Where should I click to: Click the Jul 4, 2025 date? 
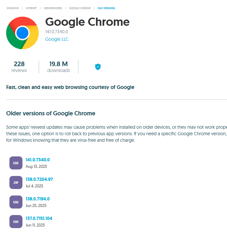click(34, 186)
